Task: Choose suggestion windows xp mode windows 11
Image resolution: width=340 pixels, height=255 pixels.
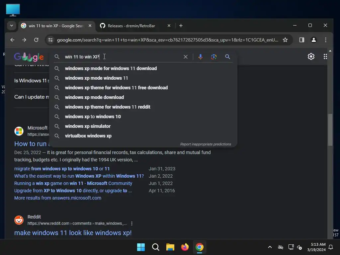Action: 143,78
